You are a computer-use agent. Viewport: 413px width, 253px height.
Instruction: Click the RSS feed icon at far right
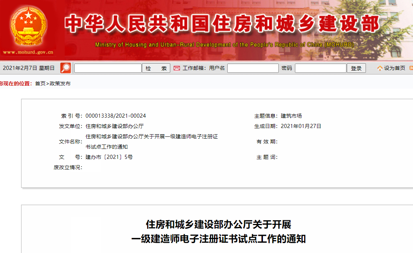411,68
